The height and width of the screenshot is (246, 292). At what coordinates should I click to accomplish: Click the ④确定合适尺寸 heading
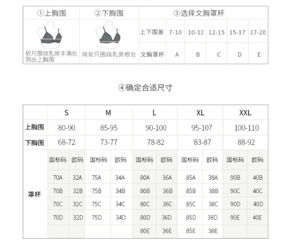point(145,88)
